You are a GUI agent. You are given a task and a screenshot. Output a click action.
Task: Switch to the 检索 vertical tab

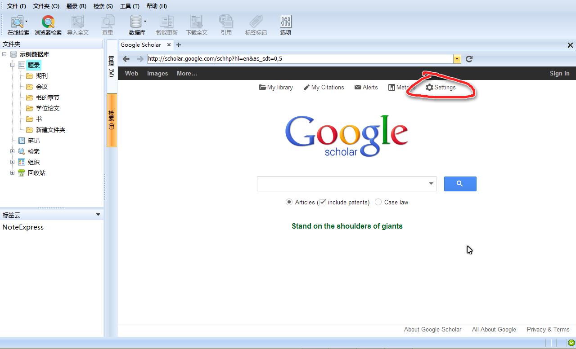coord(112,120)
